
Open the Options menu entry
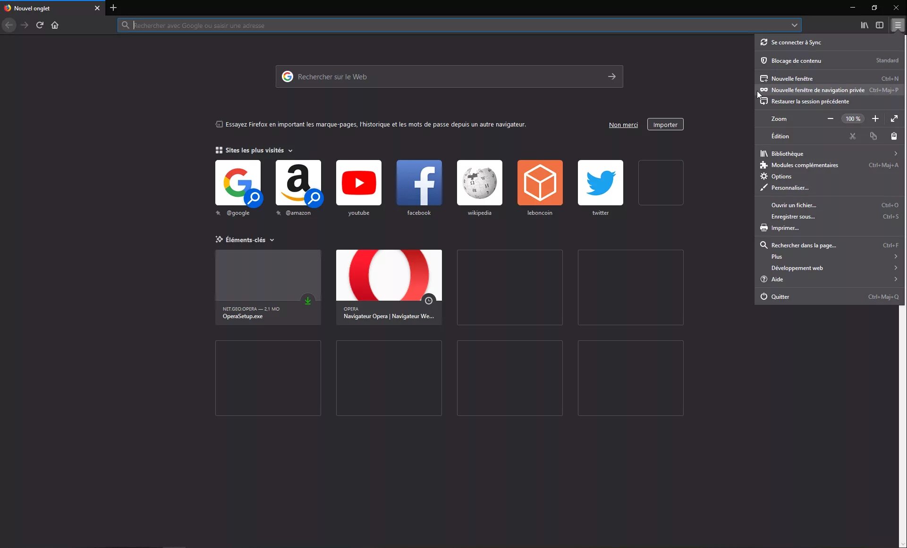[x=829, y=176]
